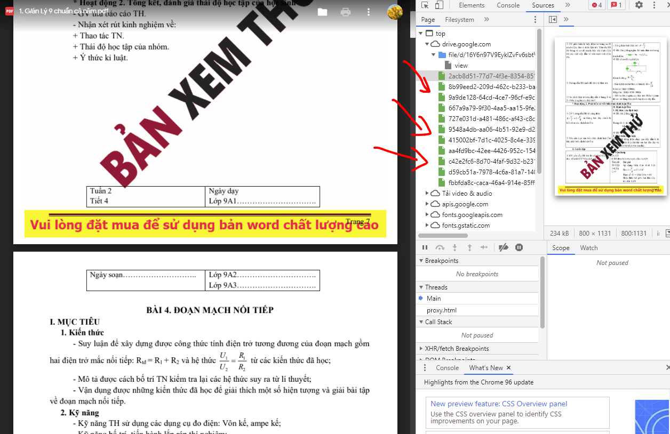The width and height of the screenshot is (670, 434).
Task: Click the Step debugger arrow icon
Action: [484, 247]
